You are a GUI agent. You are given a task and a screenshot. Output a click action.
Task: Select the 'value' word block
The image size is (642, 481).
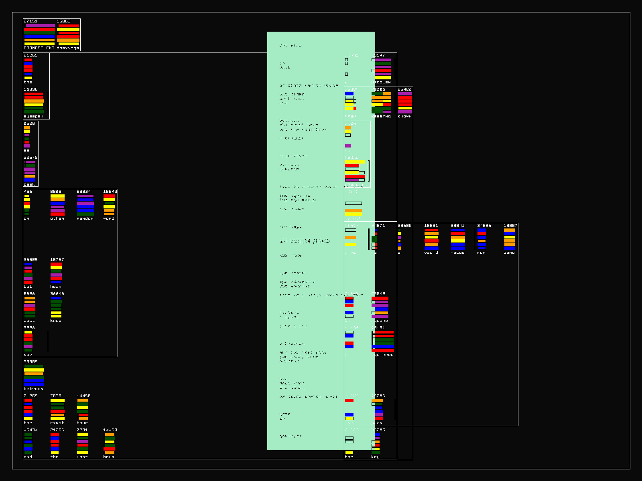[x=458, y=239]
